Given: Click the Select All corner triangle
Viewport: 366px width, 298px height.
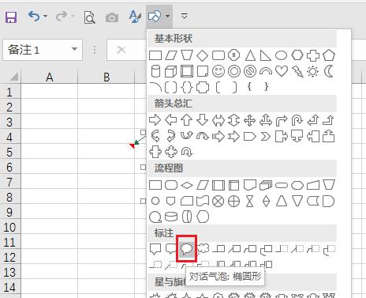Looking at the screenshot, I should tap(13, 77).
